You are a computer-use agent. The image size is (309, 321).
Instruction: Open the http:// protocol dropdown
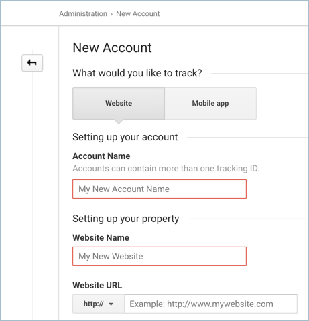(x=99, y=304)
